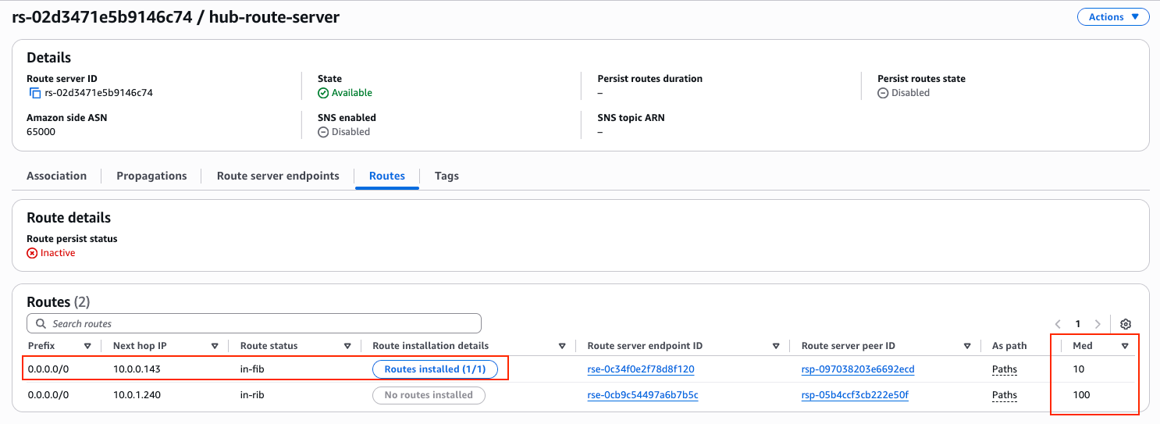1160x424 pixels.
Task: Sort routes by Next hop IP
Action: [215, 346]
